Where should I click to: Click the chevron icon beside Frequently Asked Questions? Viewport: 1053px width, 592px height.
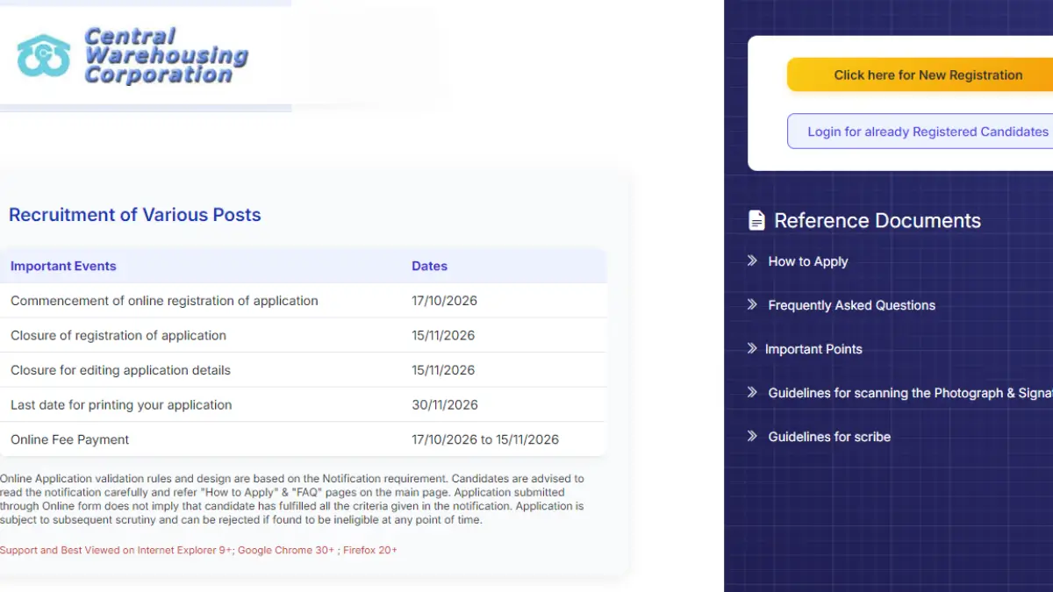click(752, 304)
